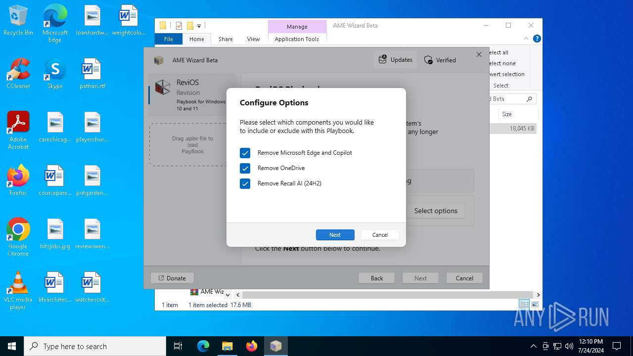Cancel the Configure Options dialog
Viewport: 633px width, 356px height.
click(x=380, y=235)
